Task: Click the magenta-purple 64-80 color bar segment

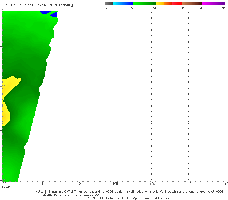Action: pyautogui.click(x=213, y=4)
